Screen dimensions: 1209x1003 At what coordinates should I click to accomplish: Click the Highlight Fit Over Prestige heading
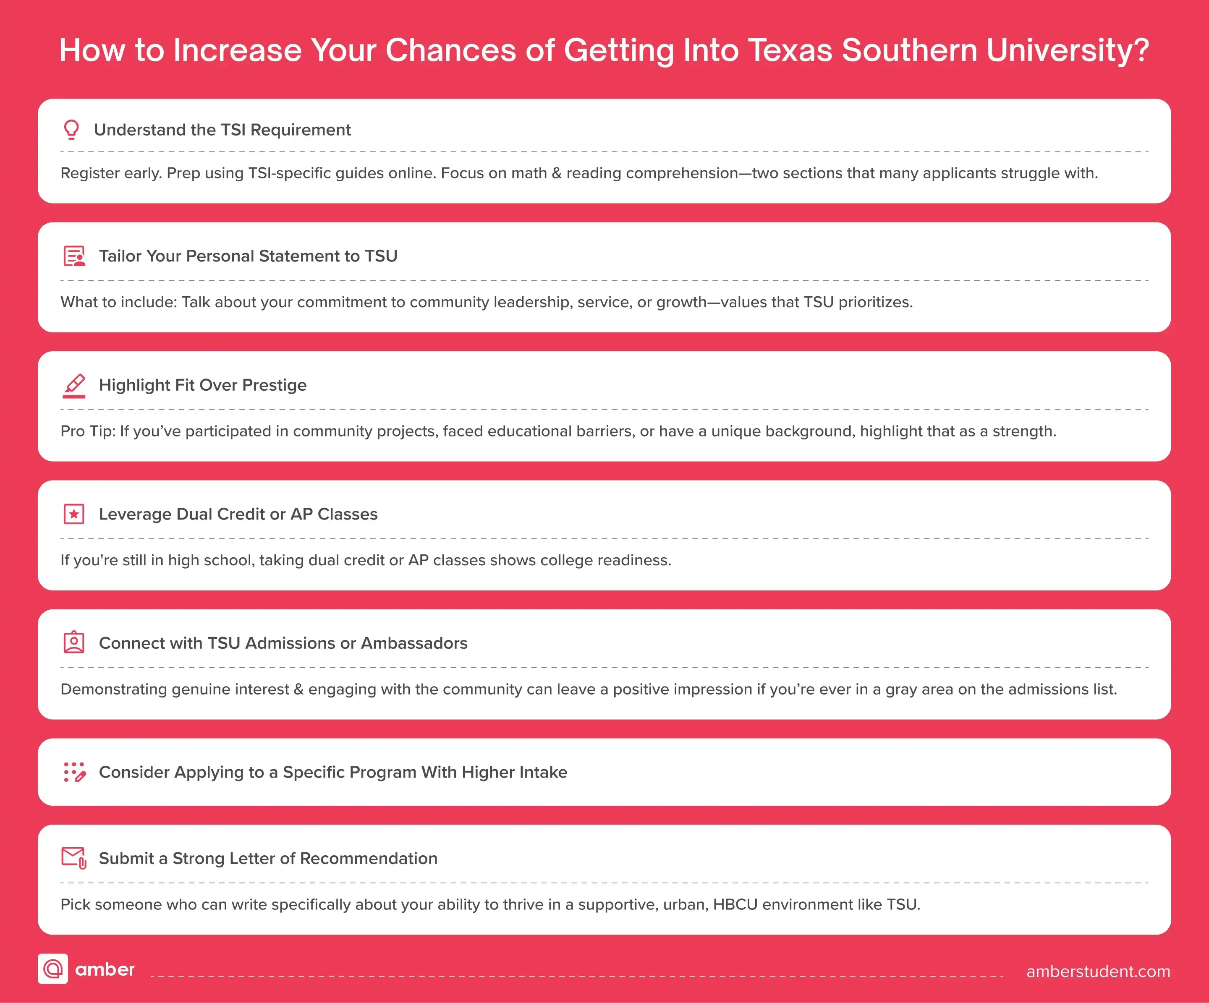click(x=203, y=385)
